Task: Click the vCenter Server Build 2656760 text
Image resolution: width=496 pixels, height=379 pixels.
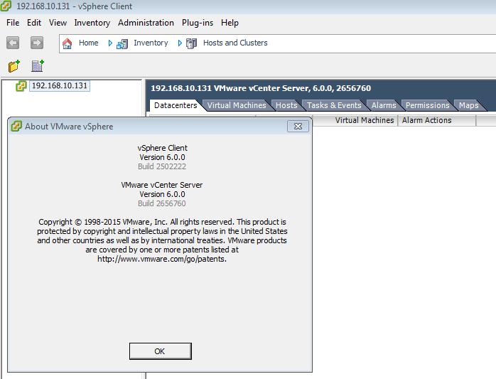Action: click(x=162, y=203)
